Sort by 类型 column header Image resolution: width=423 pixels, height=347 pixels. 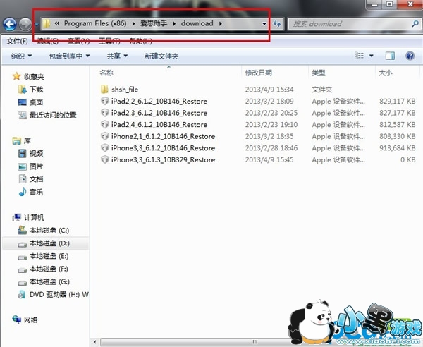(319, 73)
